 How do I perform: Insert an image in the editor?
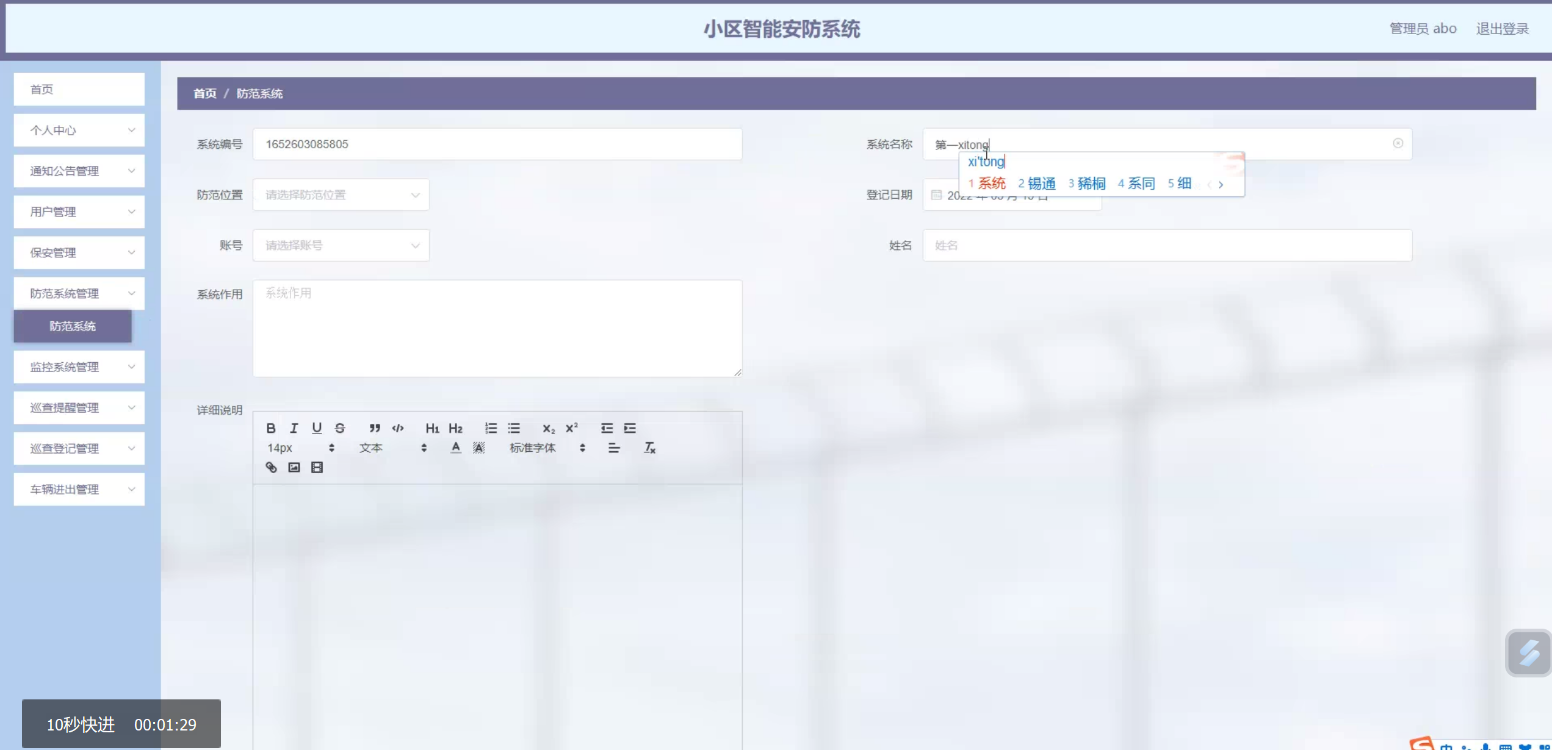(294, 468)
